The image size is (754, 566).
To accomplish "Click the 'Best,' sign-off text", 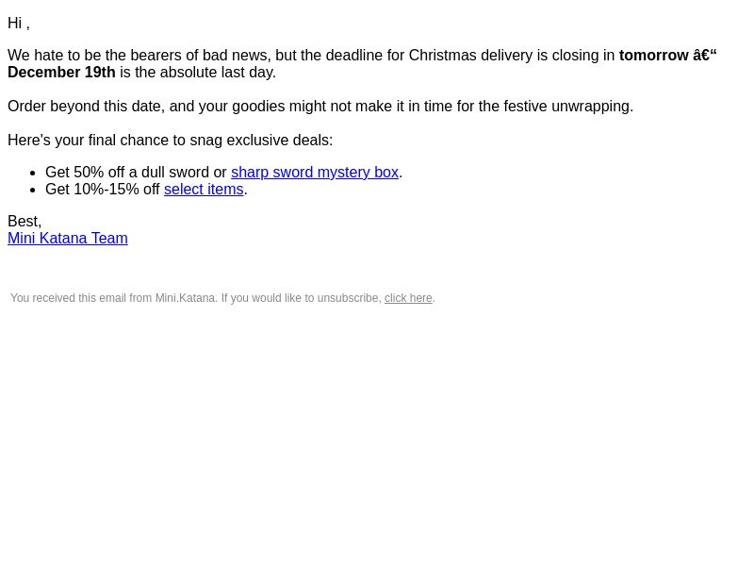I will point(25,222).
